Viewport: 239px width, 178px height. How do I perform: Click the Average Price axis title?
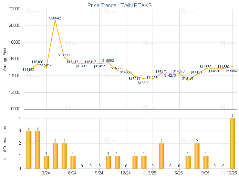(x=5, y=59)
